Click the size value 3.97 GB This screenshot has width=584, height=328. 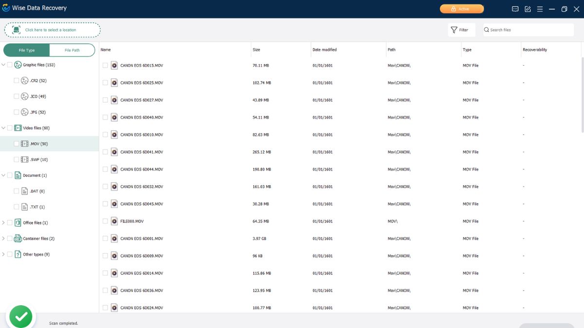(x=260, y=239)
